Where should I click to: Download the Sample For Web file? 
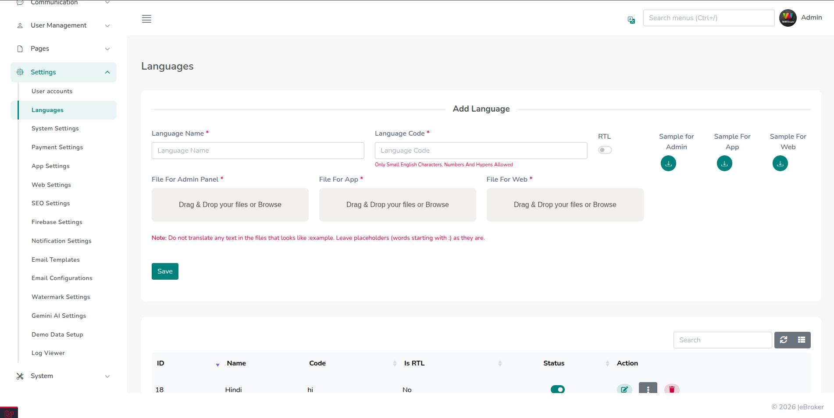tap(780, 163)
